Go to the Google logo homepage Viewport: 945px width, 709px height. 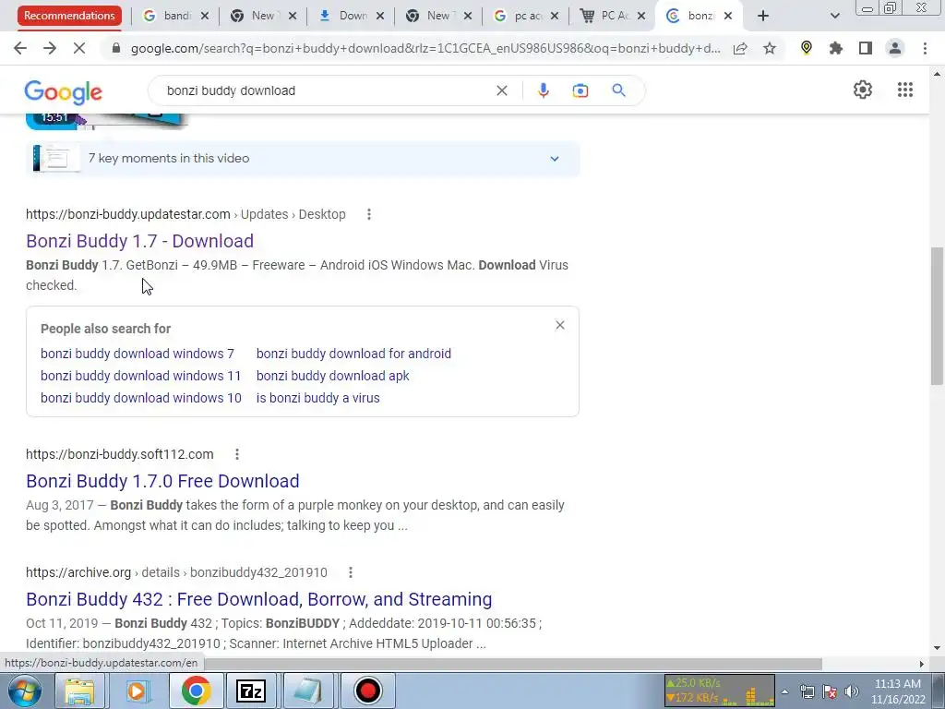(64, 91)
